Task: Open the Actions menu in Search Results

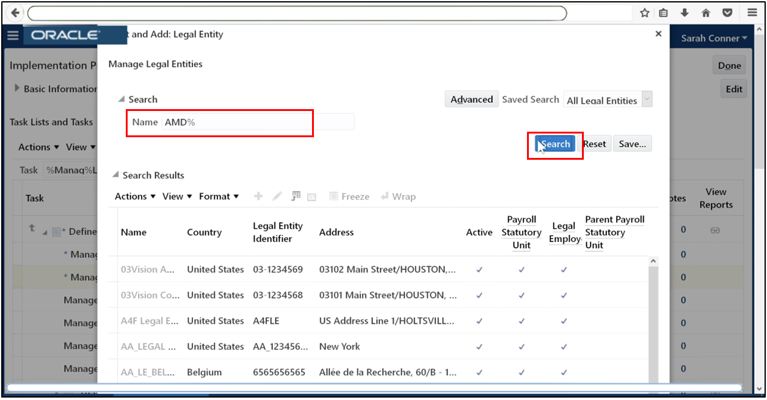Action: click(134, 196)
